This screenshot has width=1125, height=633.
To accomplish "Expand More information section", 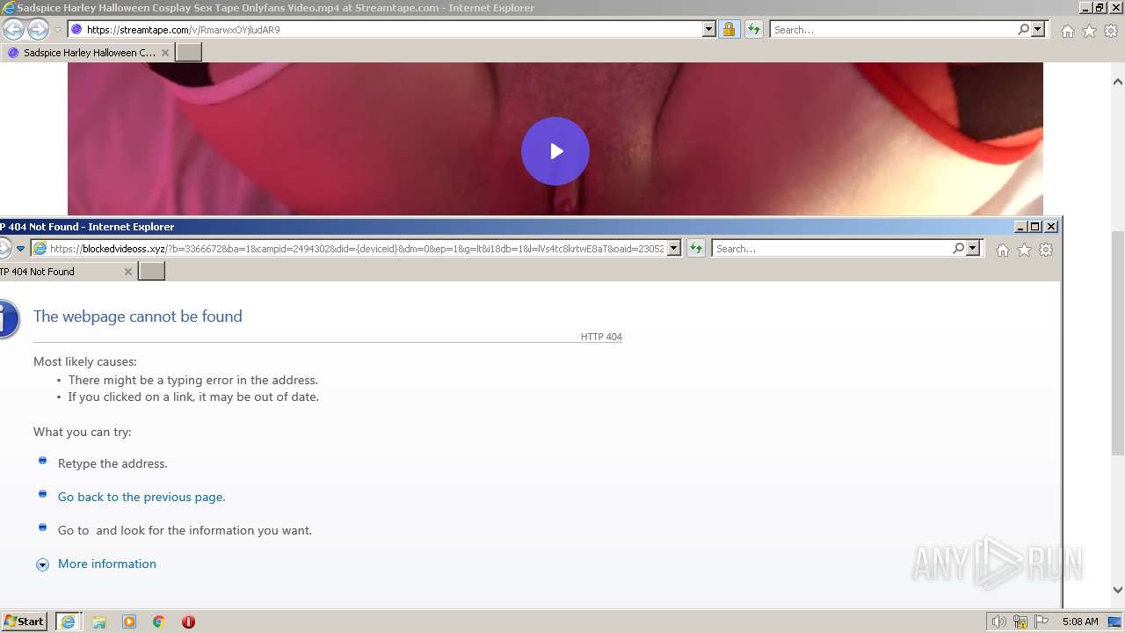I will (x=107, y=564).
